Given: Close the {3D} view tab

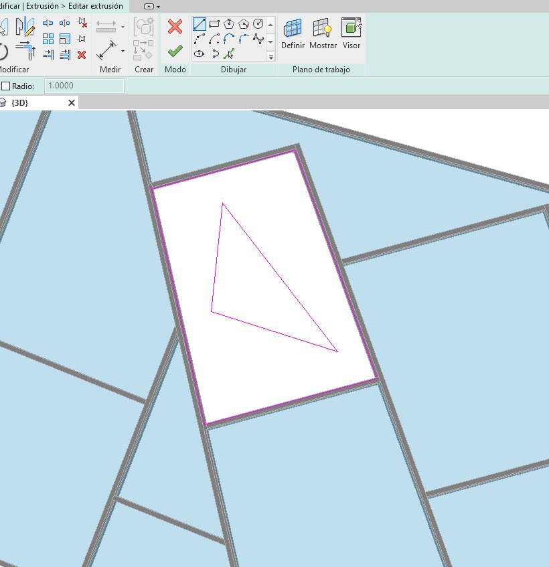Looking at the screenshot, I should (72, 103).
